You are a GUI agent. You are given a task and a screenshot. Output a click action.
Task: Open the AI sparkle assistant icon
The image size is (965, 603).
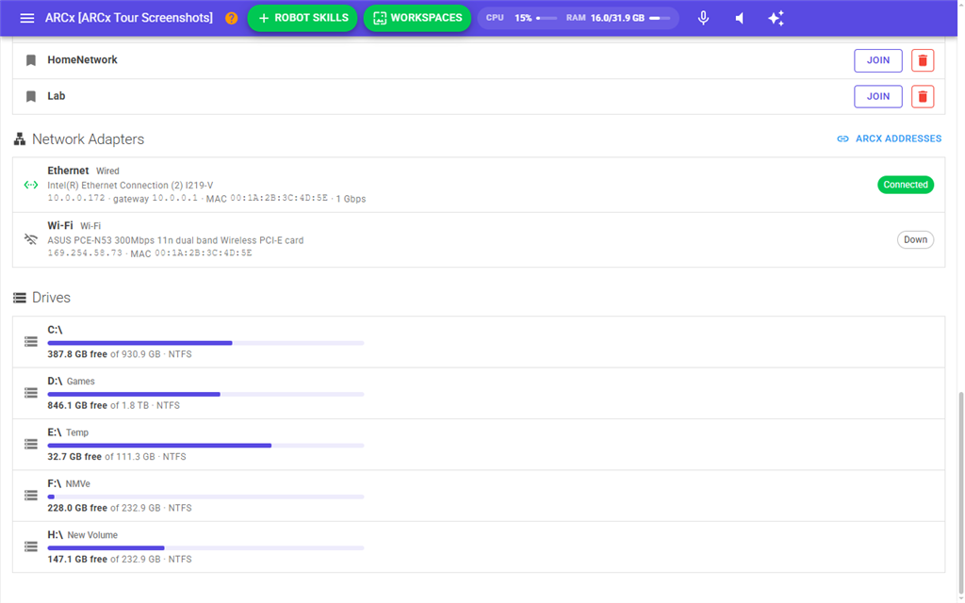point(777,18)
